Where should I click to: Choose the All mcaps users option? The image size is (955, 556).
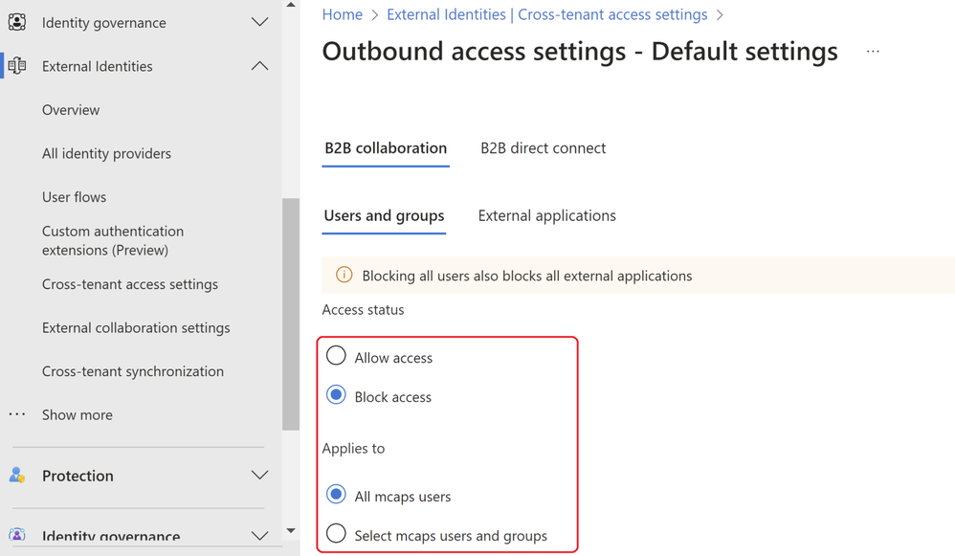(x=336, y=496)
